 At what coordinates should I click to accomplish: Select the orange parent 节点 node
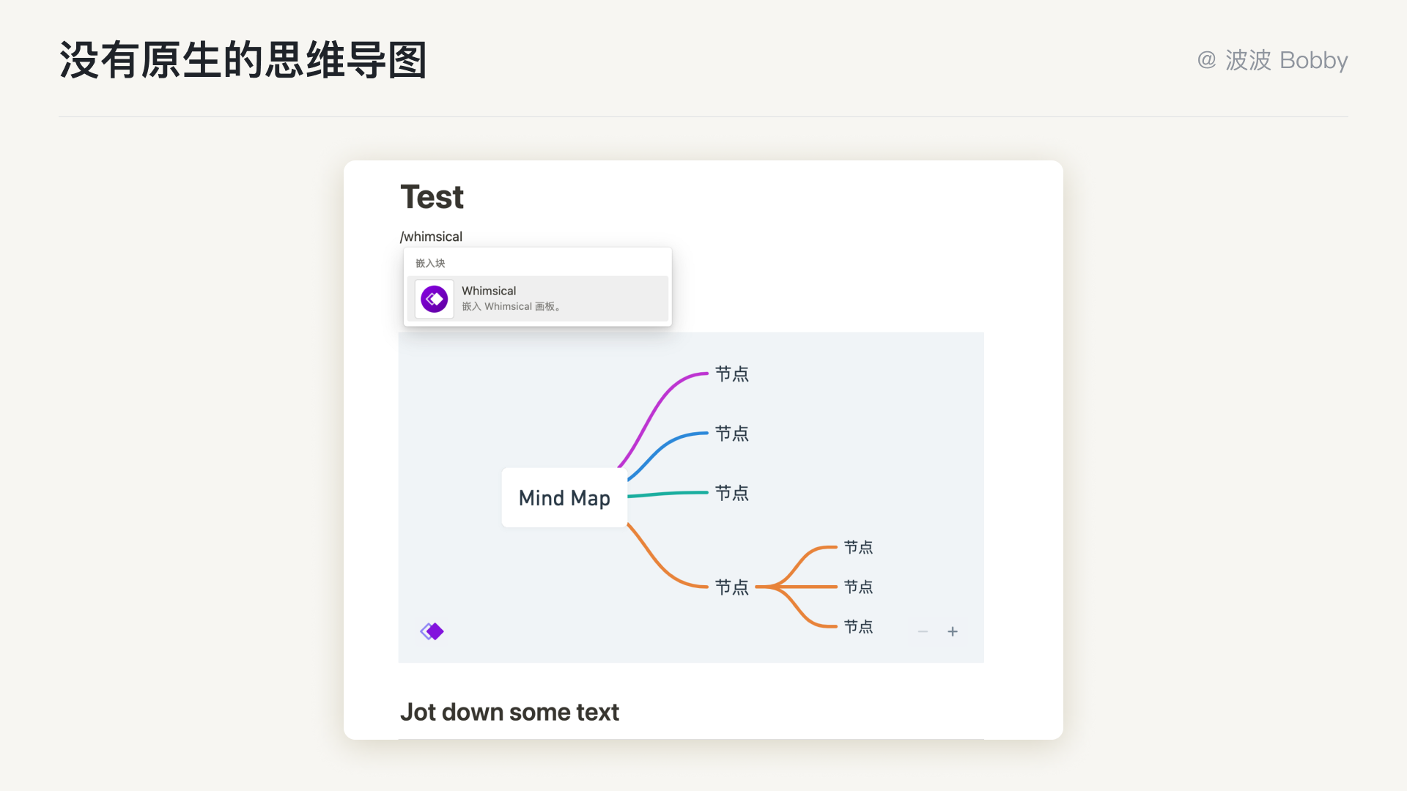732,587
